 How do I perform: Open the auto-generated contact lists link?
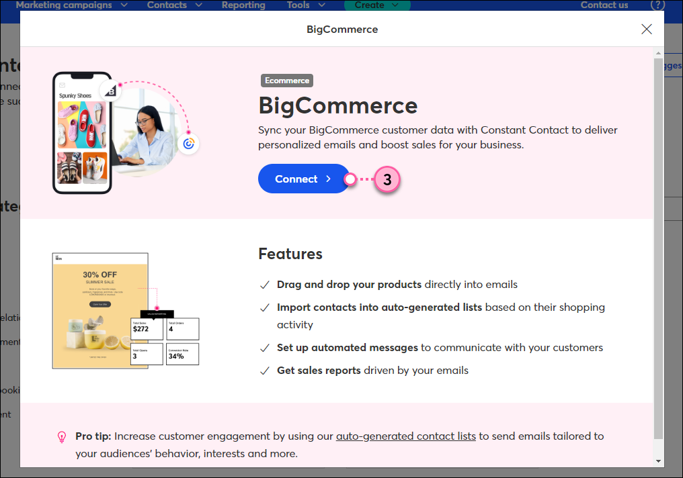(x=405, y=436)
